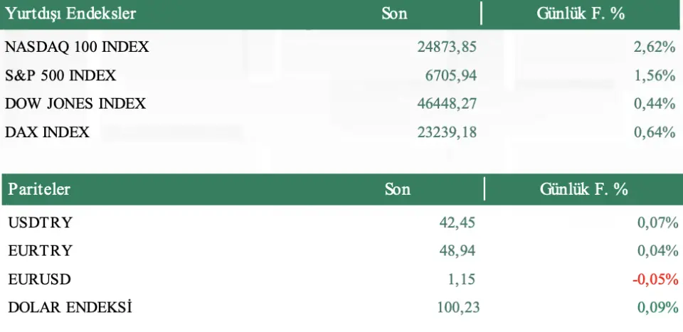This screenshot has width=683, height=332.
Task: Click the Pariteler table header
Action: pyautogui.click(x=39, y=189)
